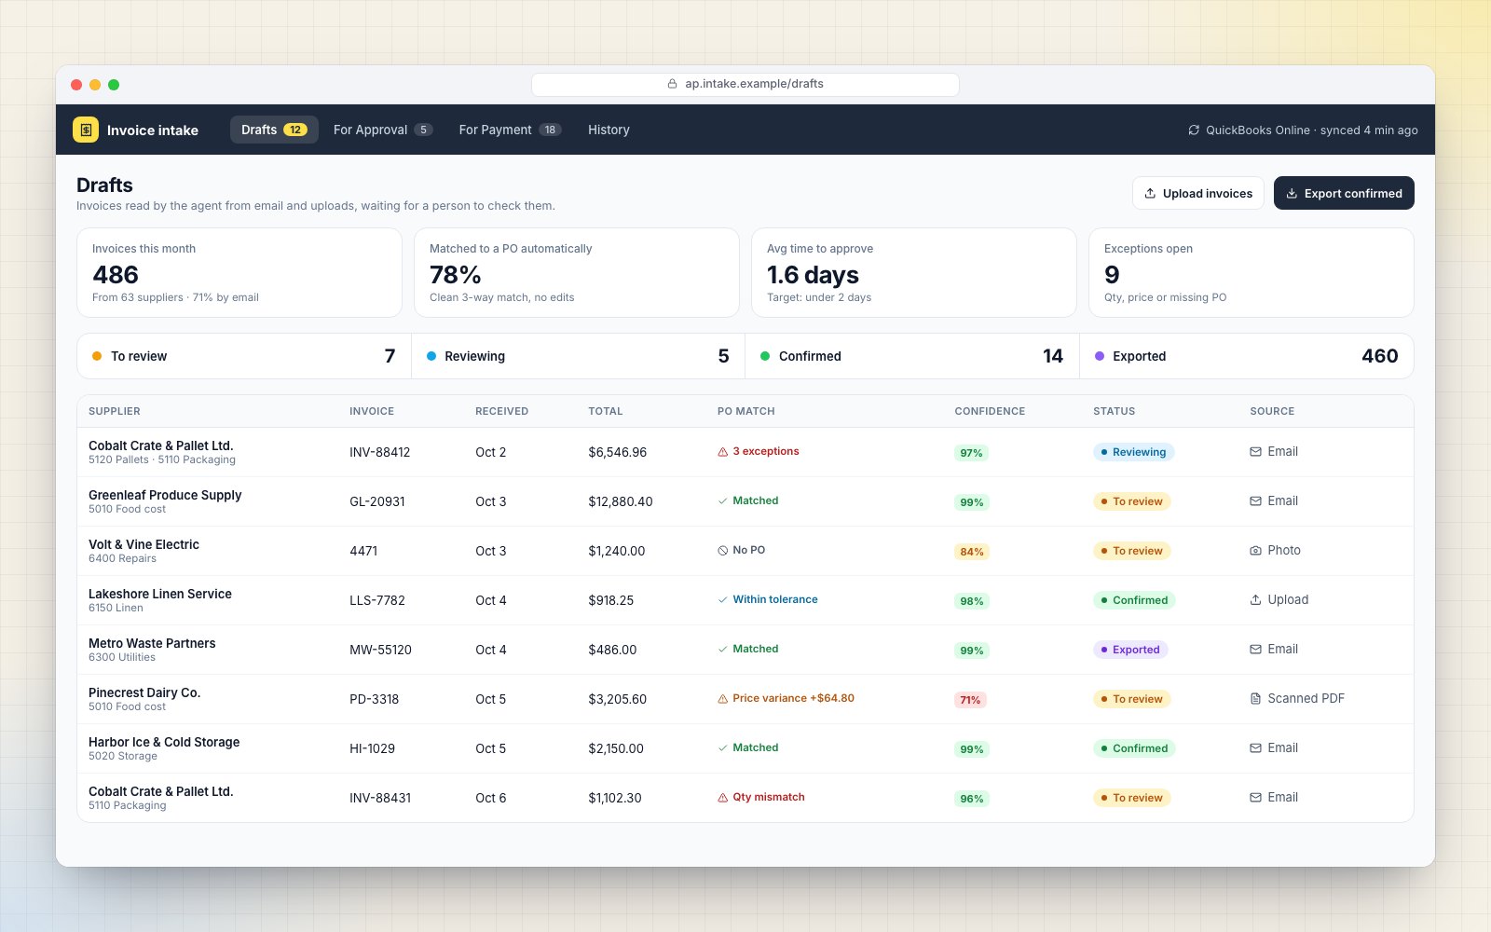
Task: Click envelope icon in MW-55120 row
Action: point(1255,650)
